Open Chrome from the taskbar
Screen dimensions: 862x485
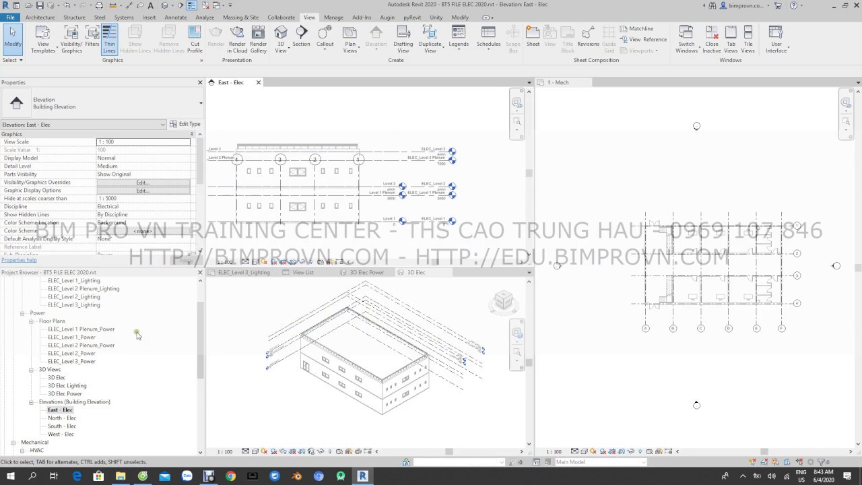(x=230, y=476)
